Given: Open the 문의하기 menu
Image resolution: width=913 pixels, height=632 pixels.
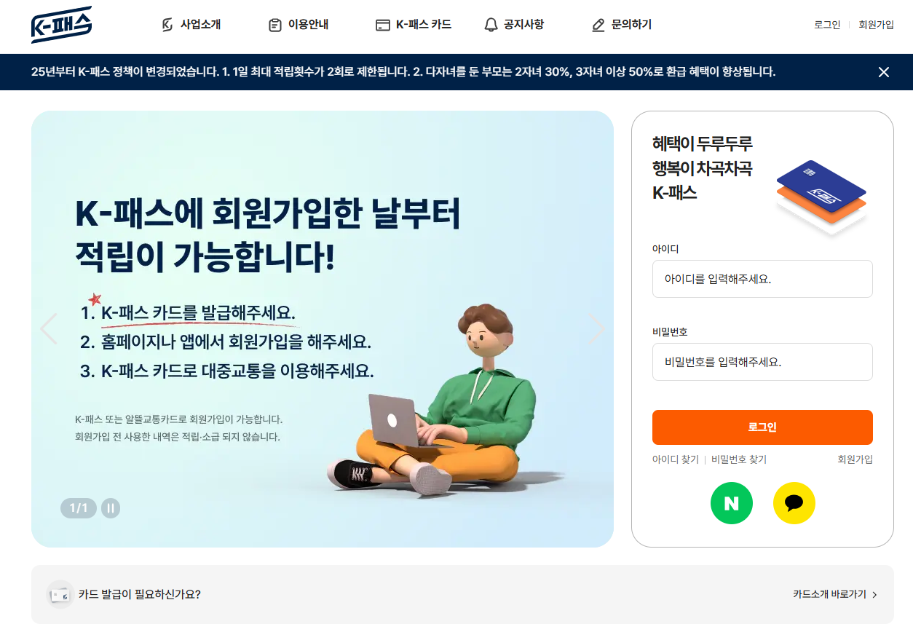Looking at the screenshot, I should click(622, 25).
